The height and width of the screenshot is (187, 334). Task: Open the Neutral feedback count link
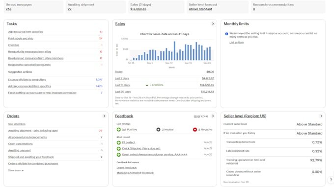point(163,129)
